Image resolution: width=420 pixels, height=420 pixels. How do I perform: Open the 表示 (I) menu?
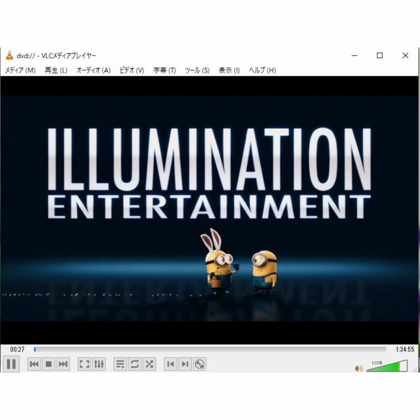[229, 70]
